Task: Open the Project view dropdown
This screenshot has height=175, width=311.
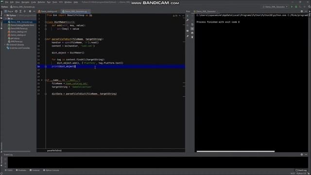Action: 9,11
